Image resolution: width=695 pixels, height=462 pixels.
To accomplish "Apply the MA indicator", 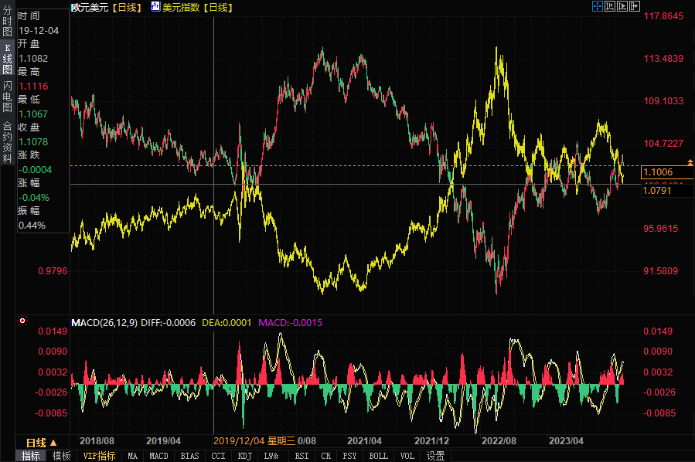I will 132,456.
